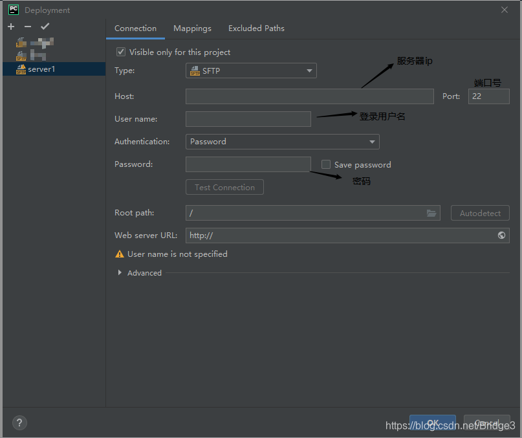Select the first blurred server entry
522x438 pixels.
(35, 42)
